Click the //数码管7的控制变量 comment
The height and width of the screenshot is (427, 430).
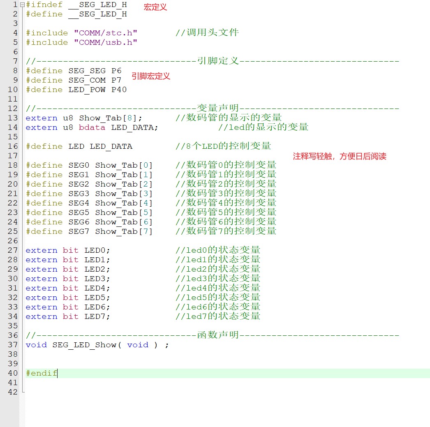click(226, 231)
